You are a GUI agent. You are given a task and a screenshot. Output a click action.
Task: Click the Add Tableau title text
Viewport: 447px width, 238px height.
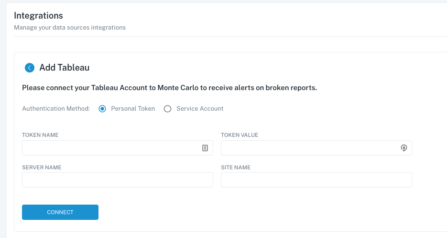(64, 68)
